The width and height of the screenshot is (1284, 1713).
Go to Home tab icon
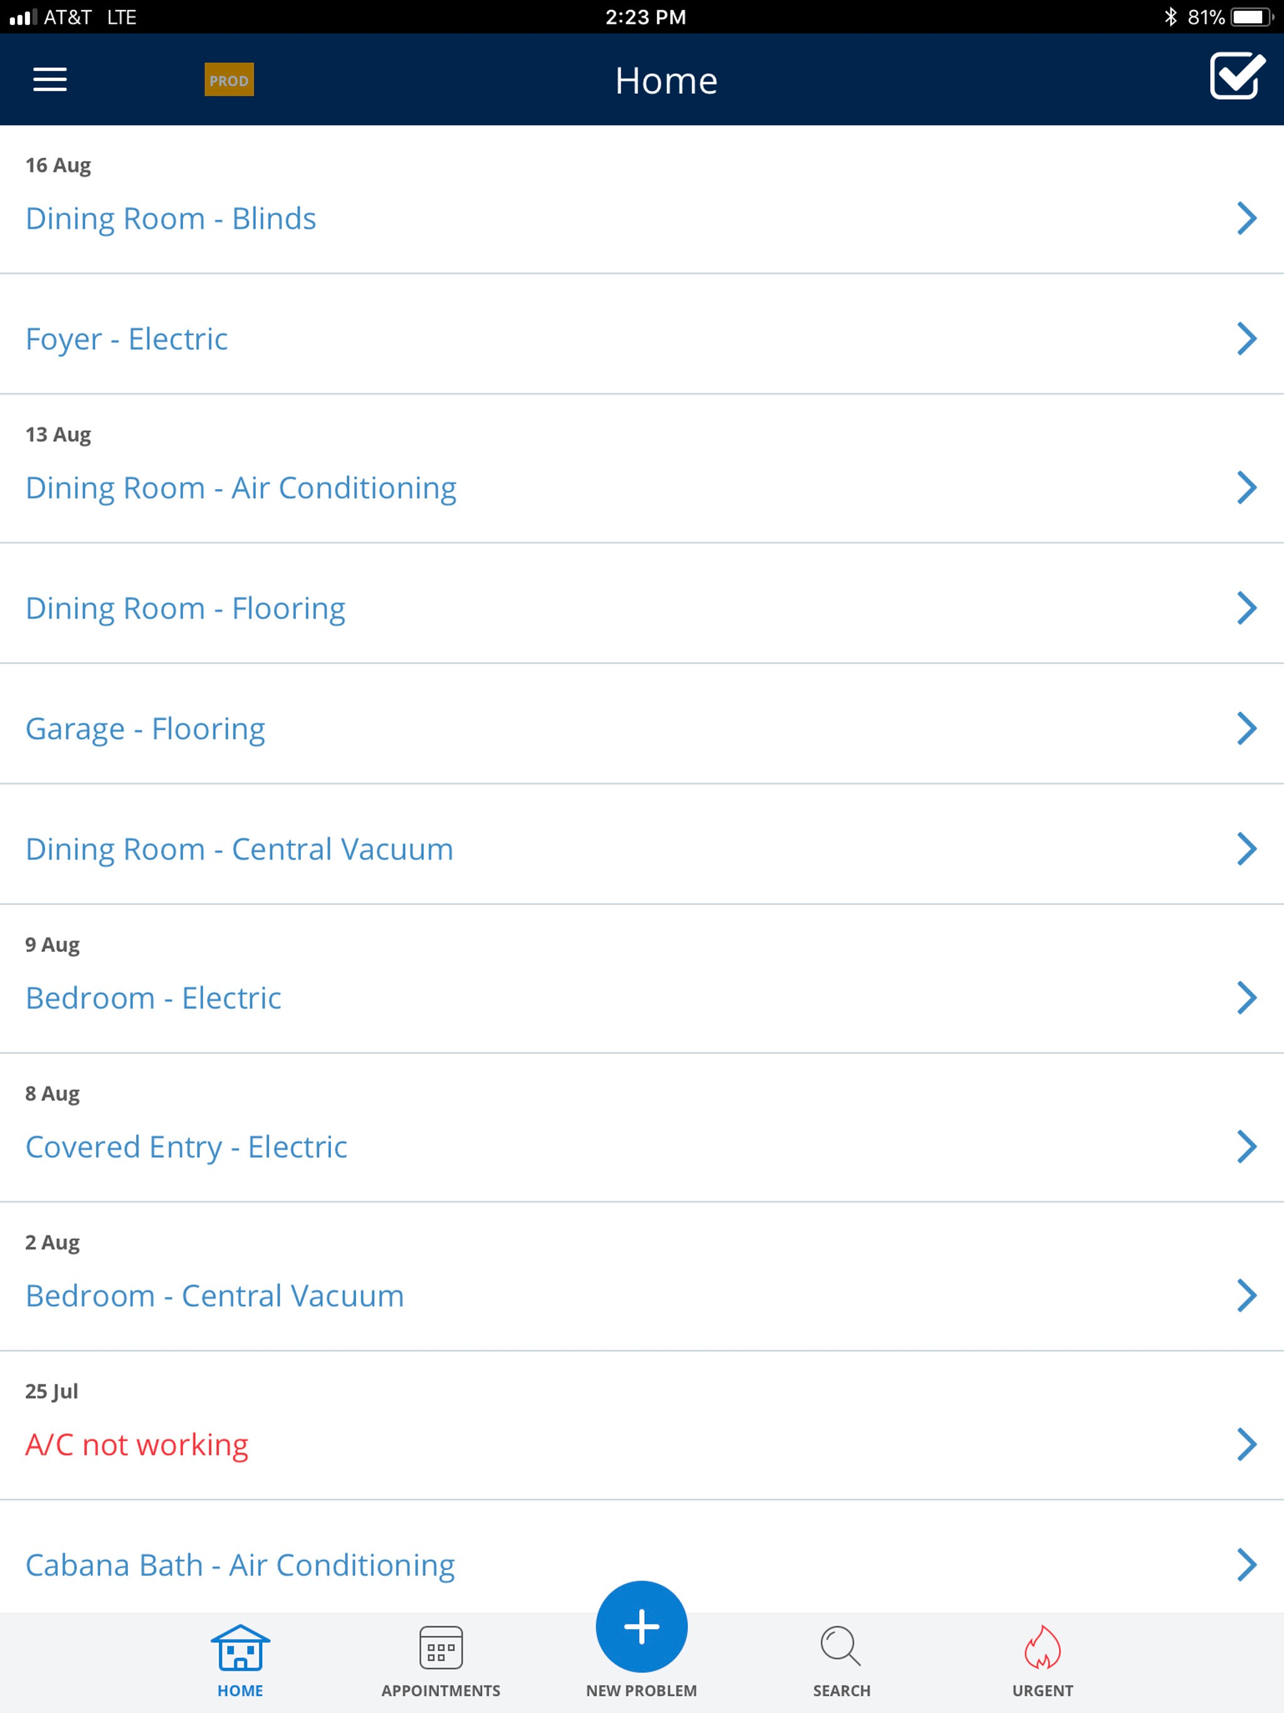pos(240,1647)
